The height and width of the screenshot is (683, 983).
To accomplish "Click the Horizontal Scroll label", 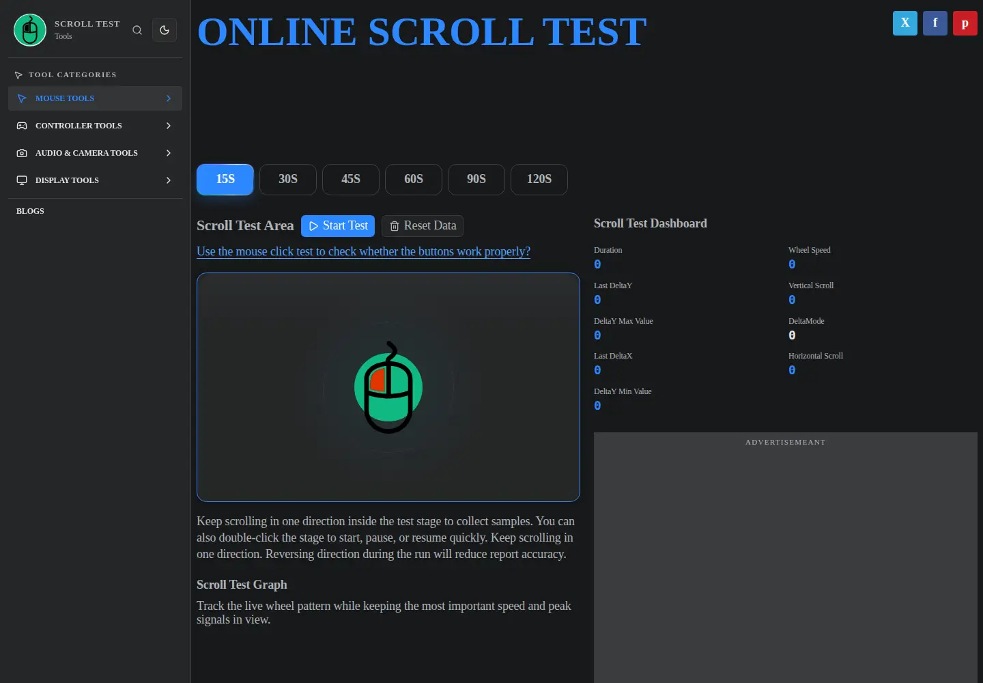I will point(816,356).
